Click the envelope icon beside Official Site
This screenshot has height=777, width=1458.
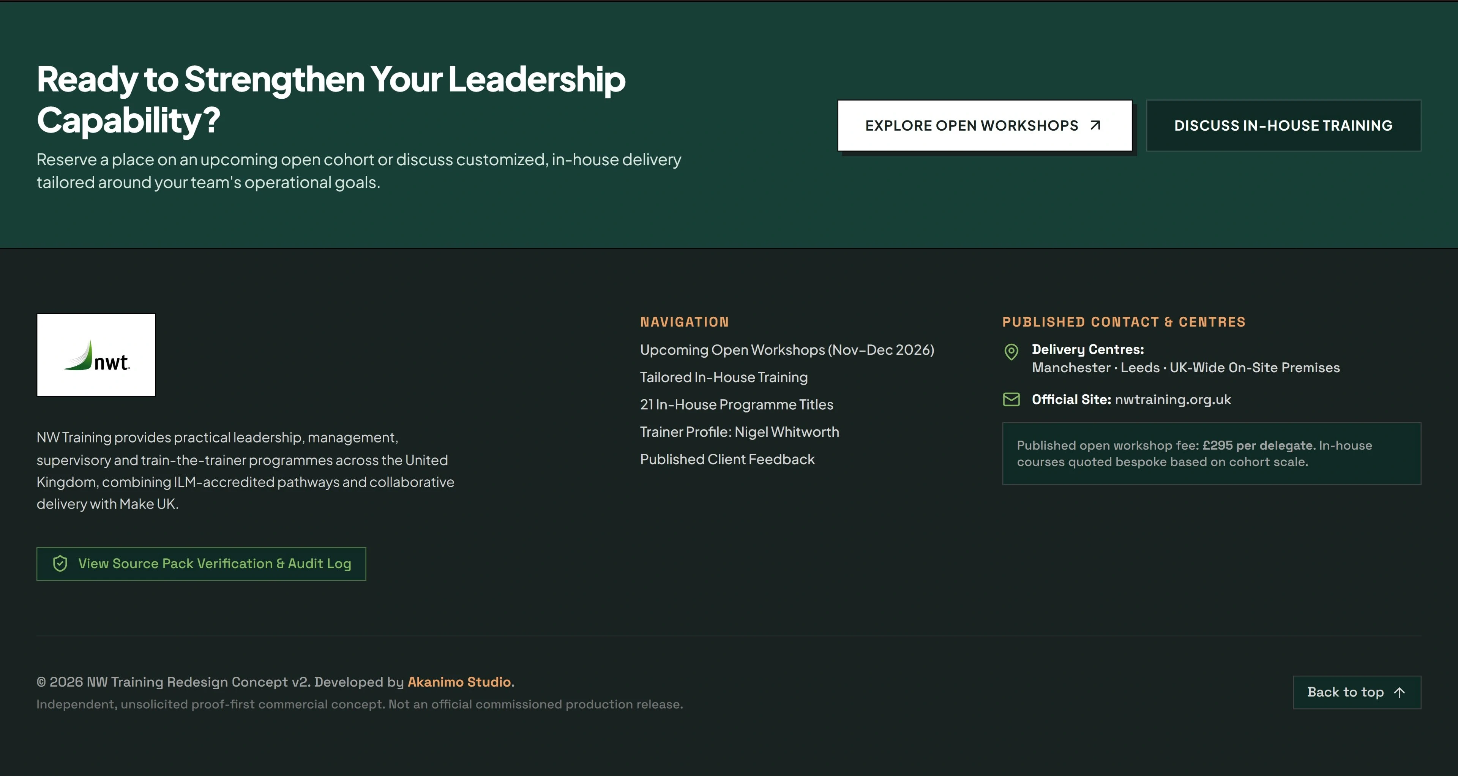(1011, 400)
